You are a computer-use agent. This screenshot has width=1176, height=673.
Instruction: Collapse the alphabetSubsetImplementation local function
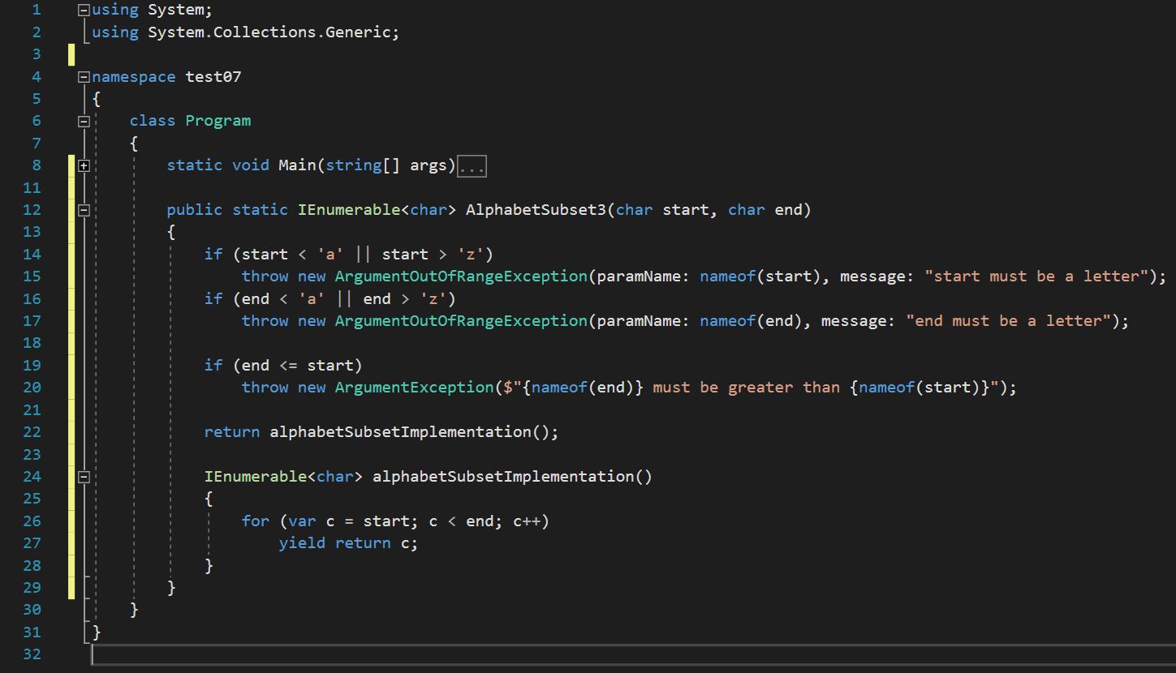[x=84, y=477]
